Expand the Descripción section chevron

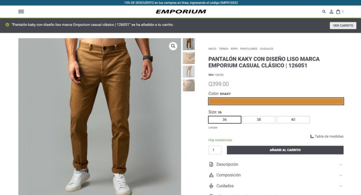[341, 165]
